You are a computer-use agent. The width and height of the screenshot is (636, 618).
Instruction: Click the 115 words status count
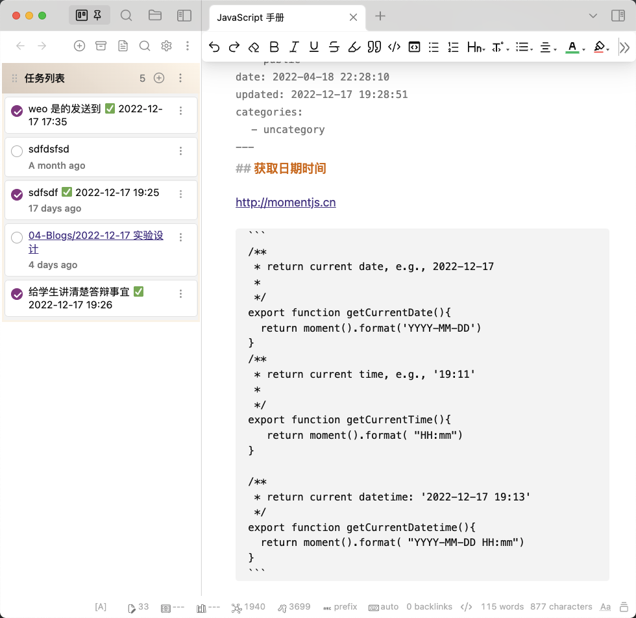(x=502, y=606)
